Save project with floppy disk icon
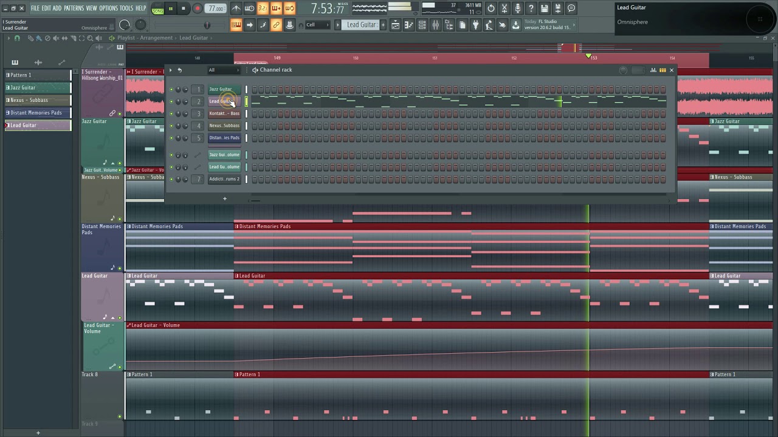The image size is (778, 437). (x=545, y=8)
